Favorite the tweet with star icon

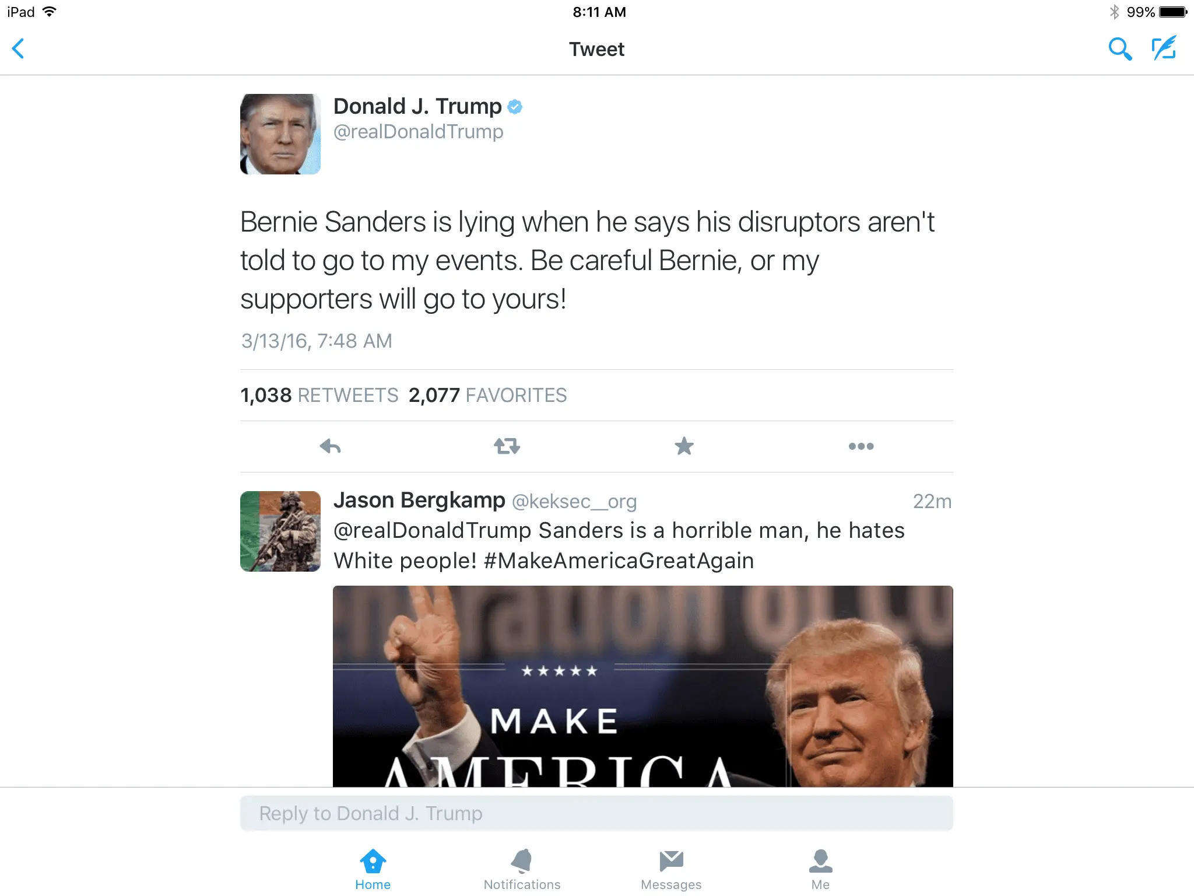point(684,446)
